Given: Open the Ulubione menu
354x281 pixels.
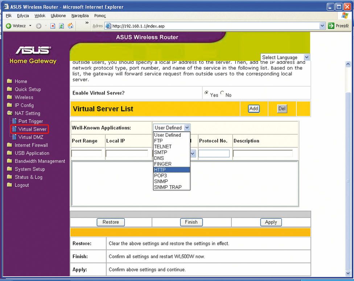Looking at the screenshot, I should [58, 16].
